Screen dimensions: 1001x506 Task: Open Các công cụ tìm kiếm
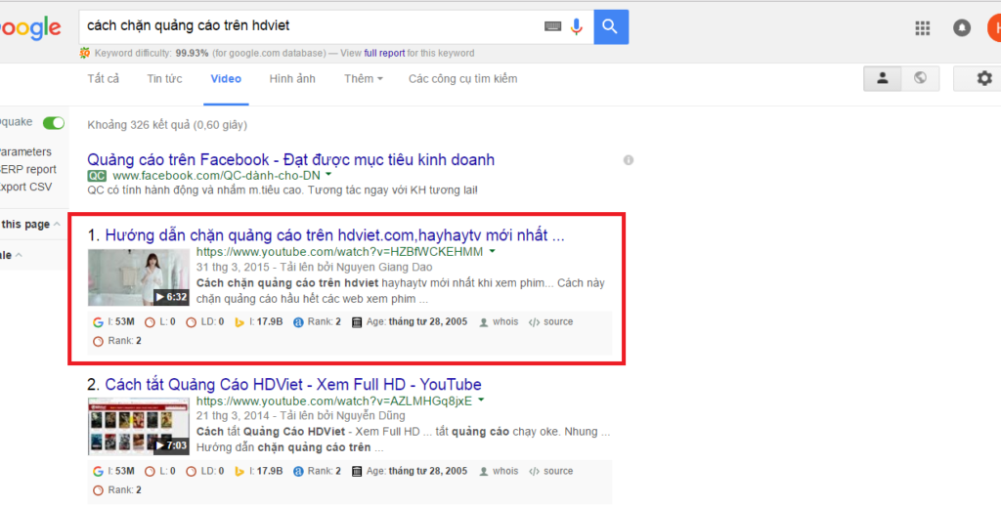coord(462,78)
